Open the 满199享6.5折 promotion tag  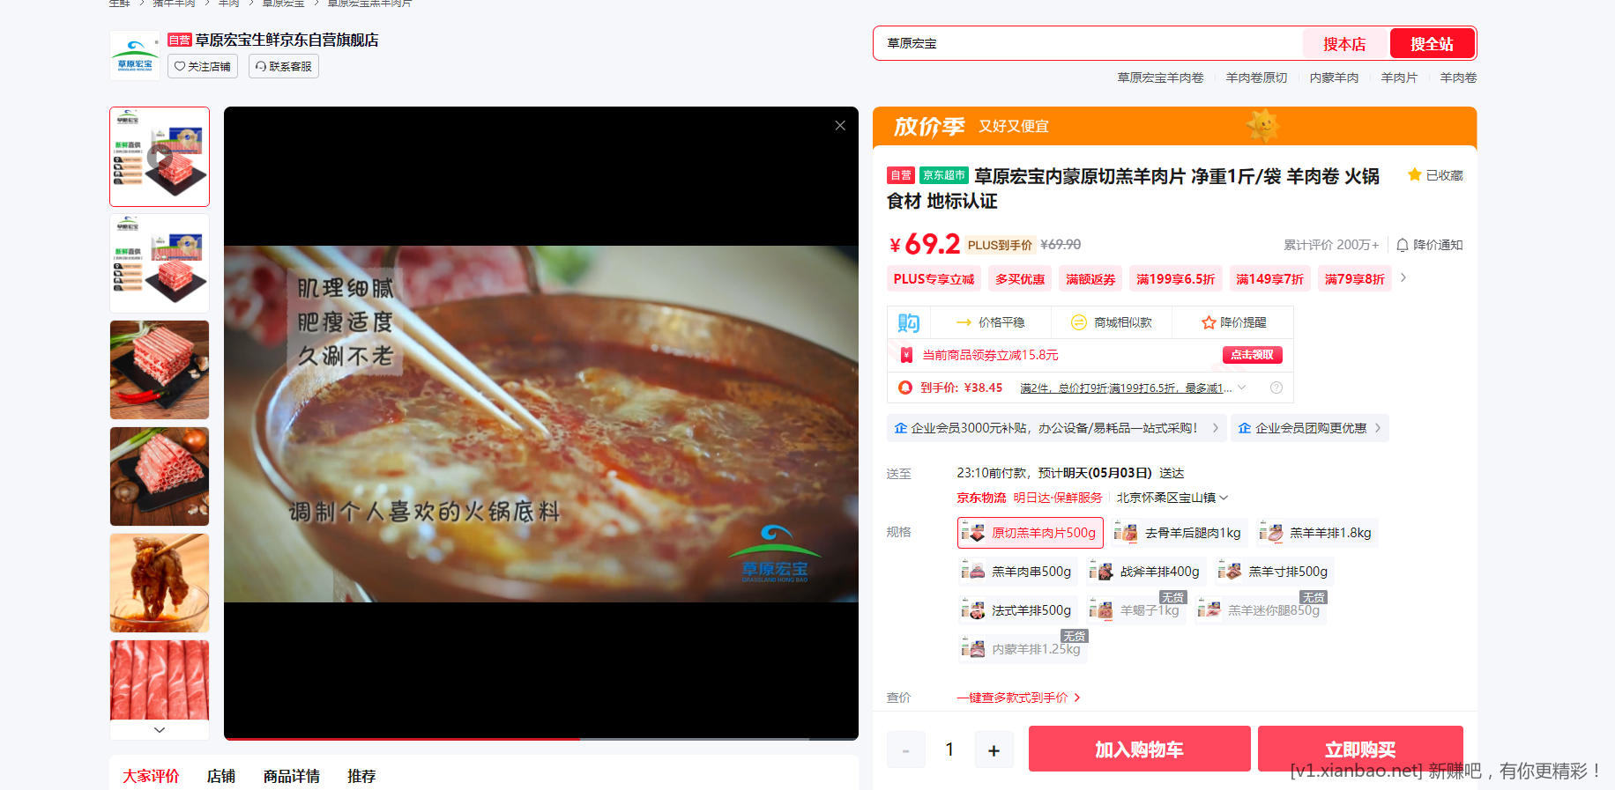(x=1175, y=279)
